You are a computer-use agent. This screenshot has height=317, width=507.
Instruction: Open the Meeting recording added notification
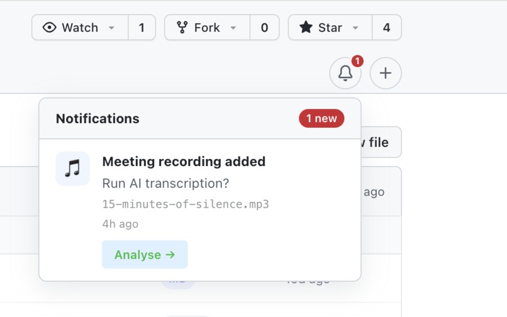(184, 162)
